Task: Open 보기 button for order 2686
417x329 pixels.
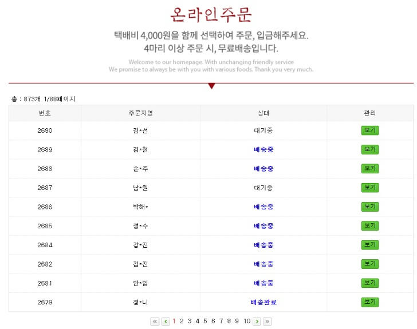Action: pos(369,207)
